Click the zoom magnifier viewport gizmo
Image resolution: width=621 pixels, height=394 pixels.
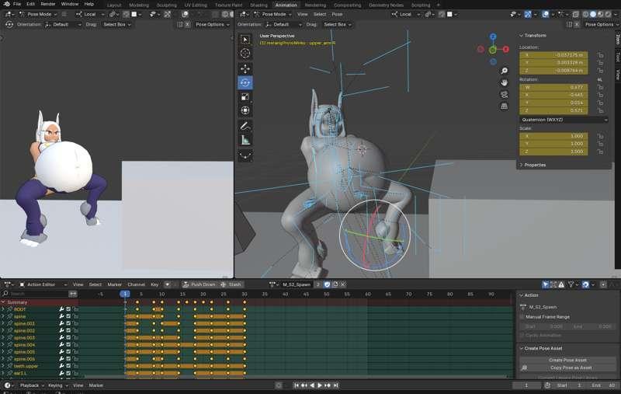point(505,71)
